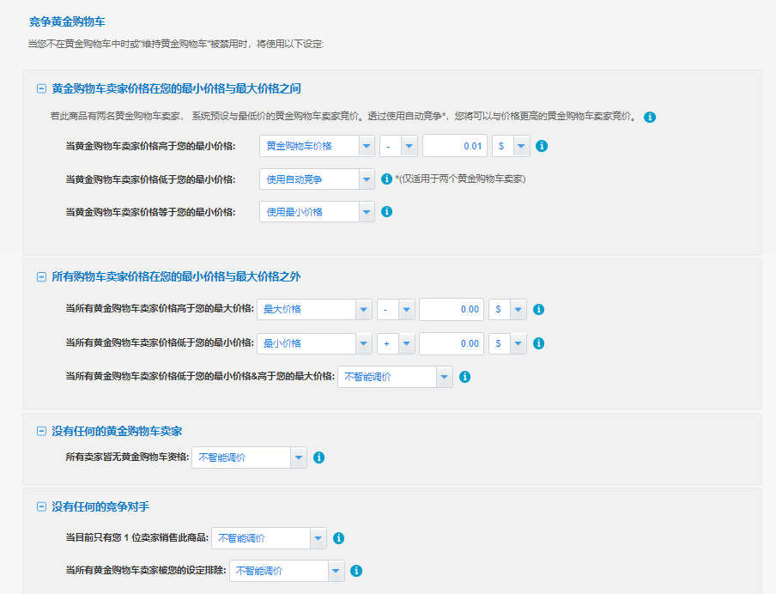Click info icon for sellers-excluded row
776x594 pixels.
coord(356,571)
